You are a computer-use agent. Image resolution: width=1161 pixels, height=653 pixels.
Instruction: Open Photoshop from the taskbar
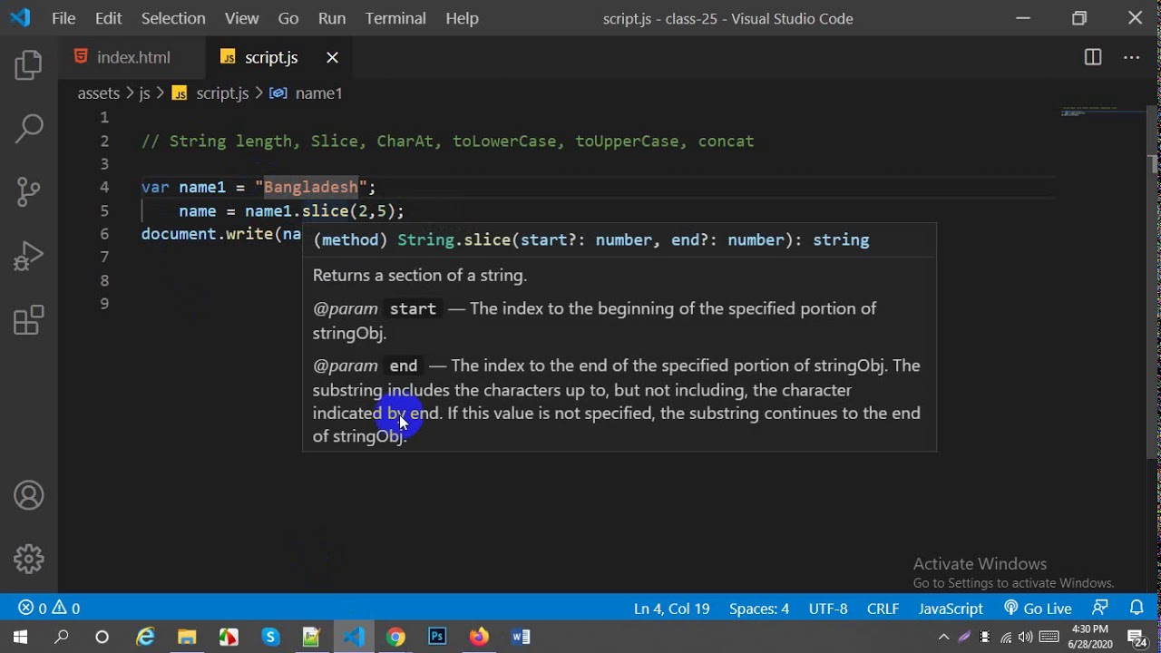click(x=437, y=637)
